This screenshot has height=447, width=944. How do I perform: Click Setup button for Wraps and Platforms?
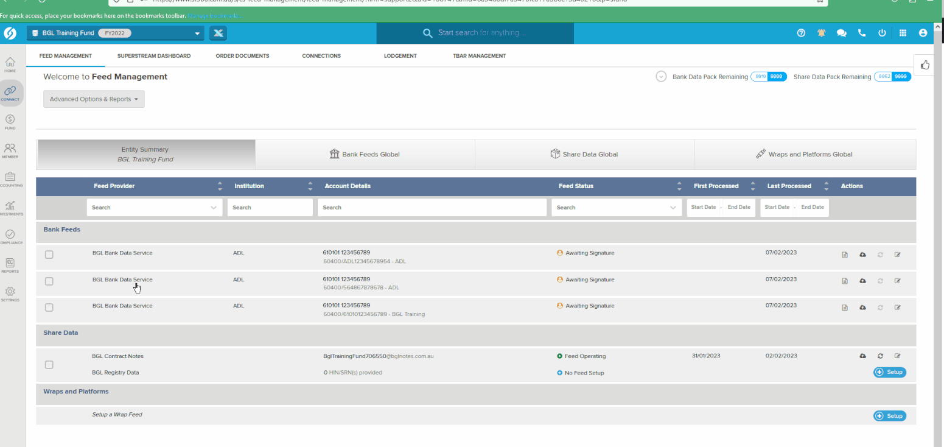[x=889, y=416]
